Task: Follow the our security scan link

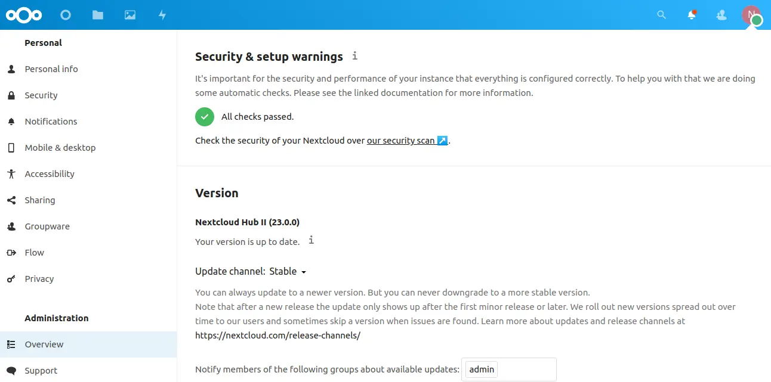Action: point(407,141)
